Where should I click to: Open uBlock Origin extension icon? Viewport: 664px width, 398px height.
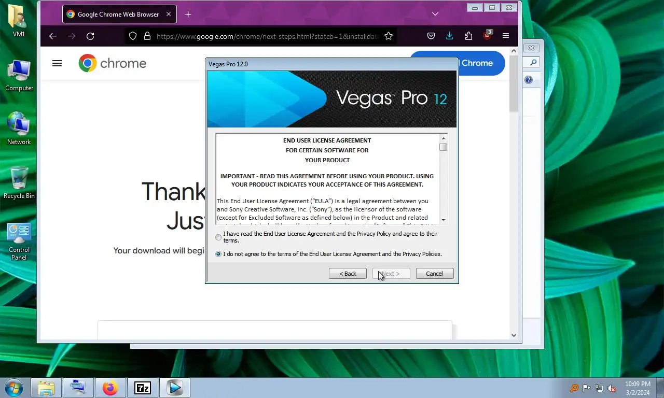tap(487, 36)
